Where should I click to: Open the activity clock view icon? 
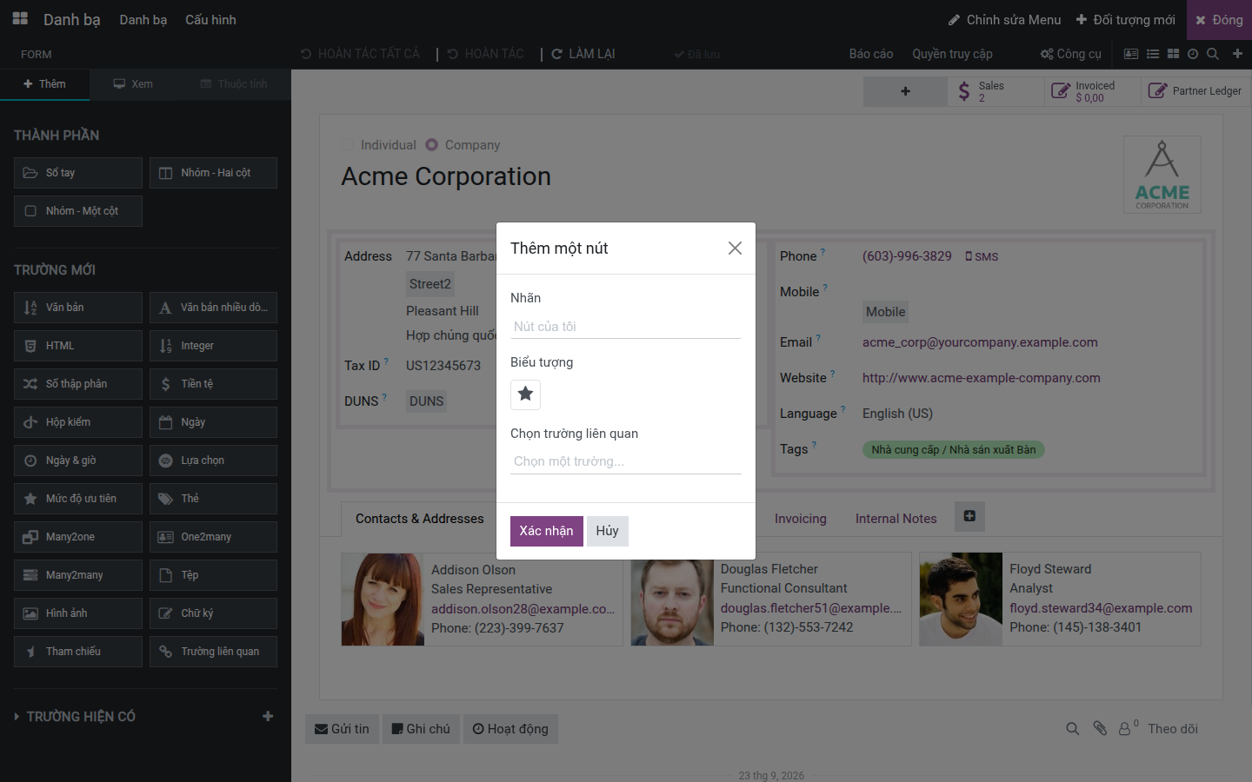coord(1193,54)
